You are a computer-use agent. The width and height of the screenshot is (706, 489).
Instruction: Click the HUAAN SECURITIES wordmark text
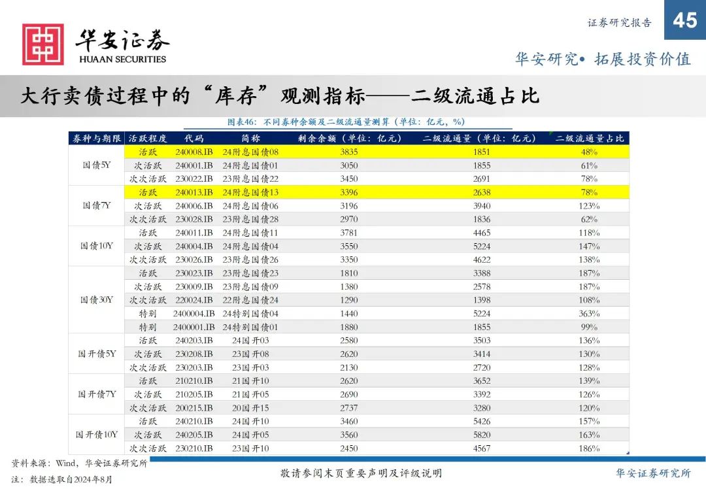pos(122,59)
